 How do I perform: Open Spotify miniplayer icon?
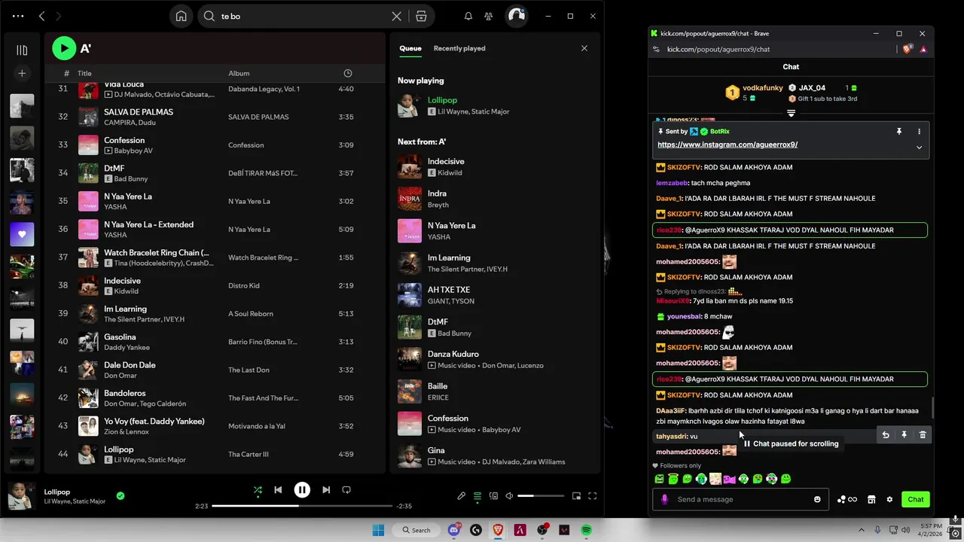(x=576, y=496)
